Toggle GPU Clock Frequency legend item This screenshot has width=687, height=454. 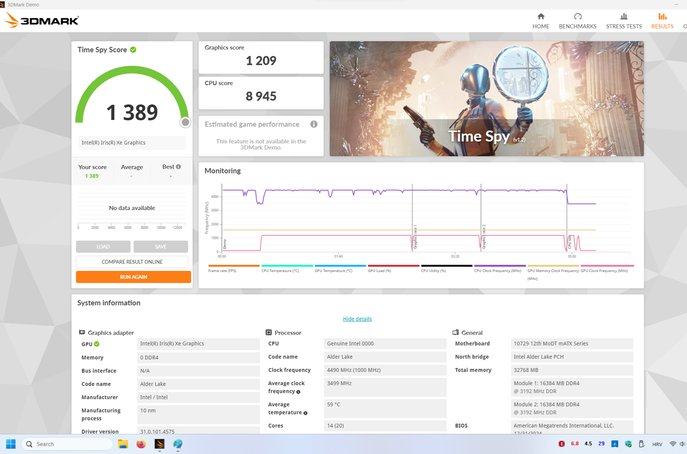tap(607, 268)
